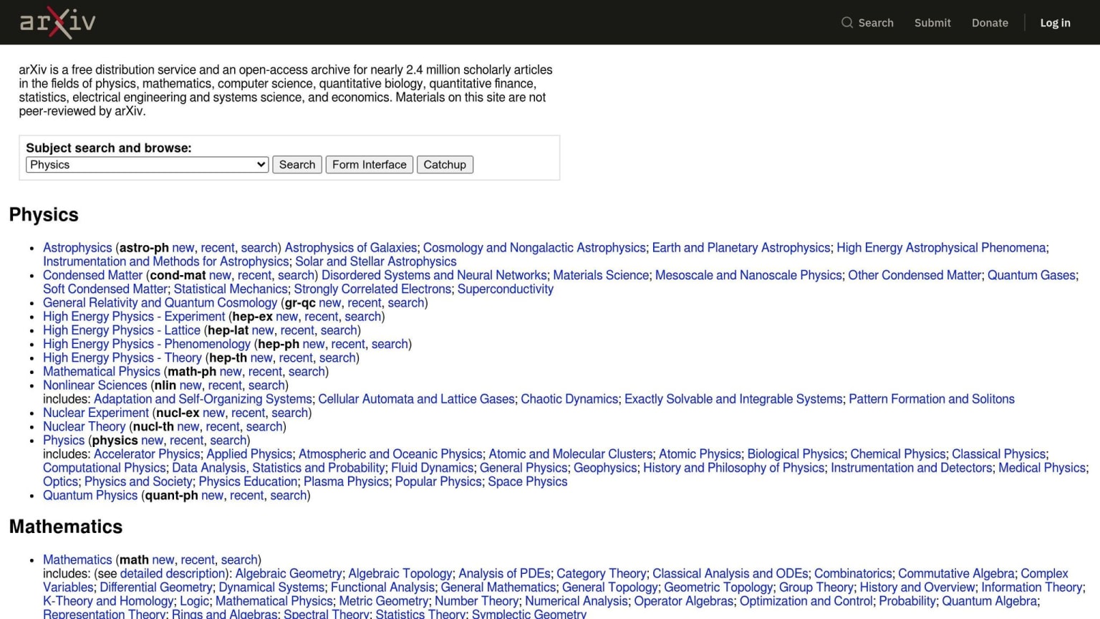Open Space Physics category

528,481
